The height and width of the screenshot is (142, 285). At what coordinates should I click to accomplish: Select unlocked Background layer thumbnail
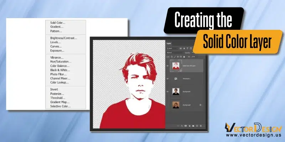pos(176,92)
